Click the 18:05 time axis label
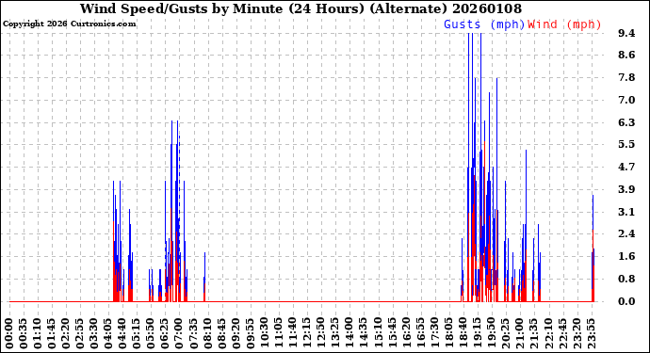Screen dimensions: 650x353 click(449, 334)
